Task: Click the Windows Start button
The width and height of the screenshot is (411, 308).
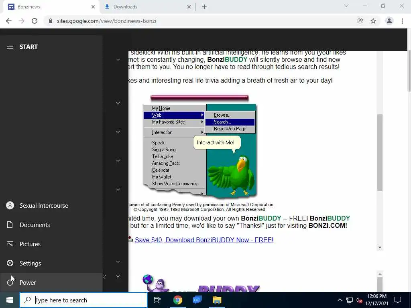Action: pos(10,300)
